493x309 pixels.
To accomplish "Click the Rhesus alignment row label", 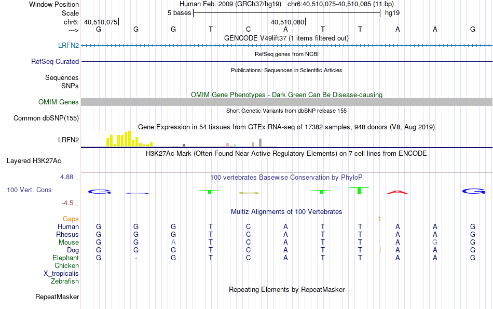I will pos(67,234).
